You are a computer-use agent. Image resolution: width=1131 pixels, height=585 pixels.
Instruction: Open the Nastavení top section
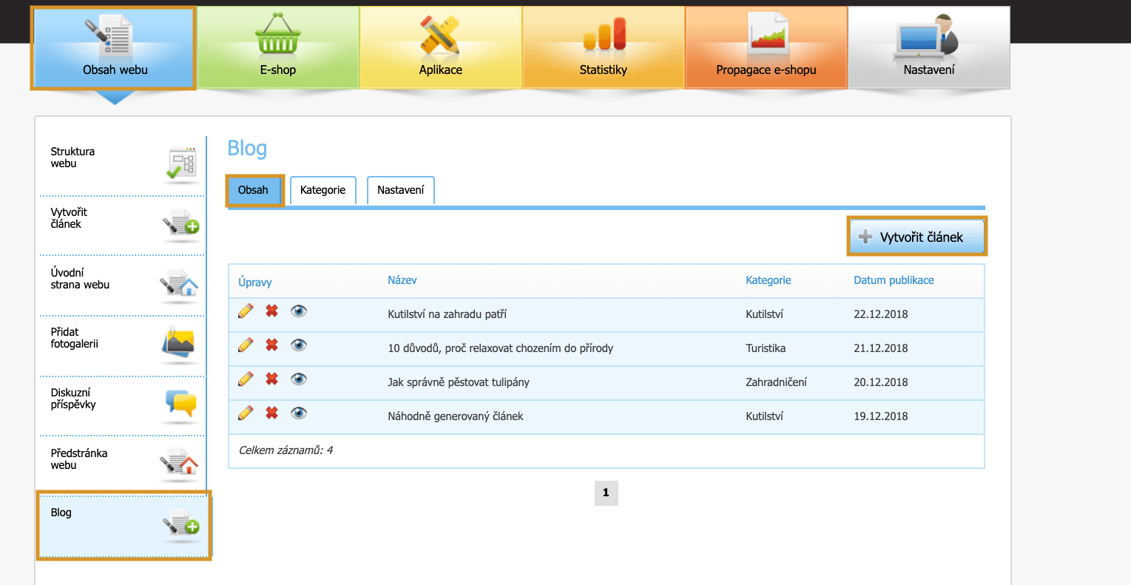tap(929, 48)
